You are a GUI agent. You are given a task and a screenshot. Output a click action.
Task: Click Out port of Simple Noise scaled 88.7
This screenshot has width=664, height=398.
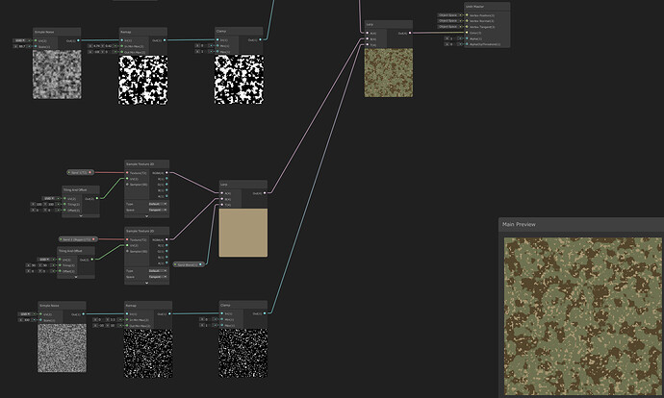78,40
